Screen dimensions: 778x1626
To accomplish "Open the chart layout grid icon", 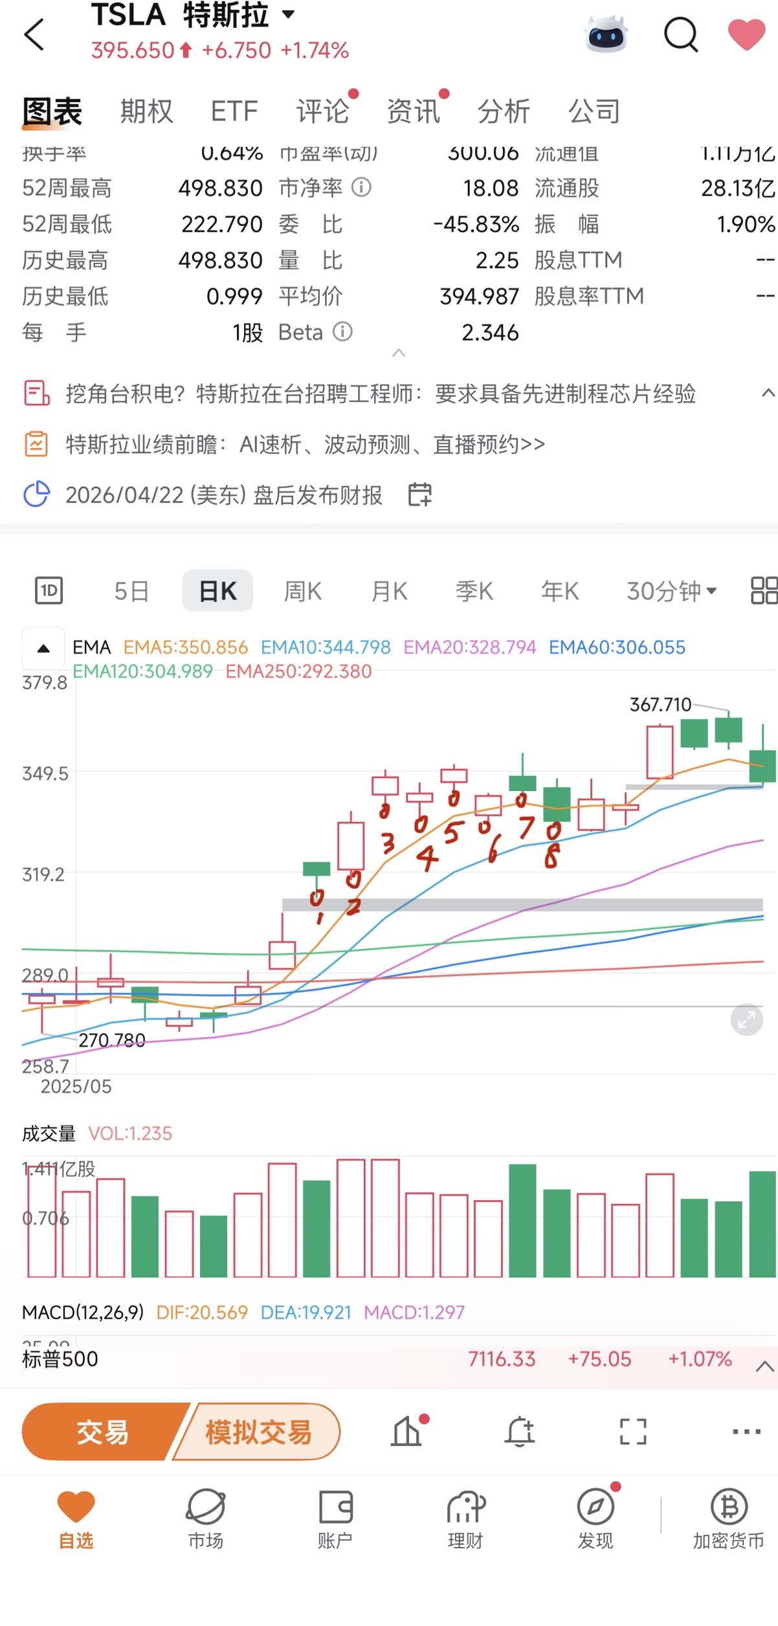I will [764, 590].
